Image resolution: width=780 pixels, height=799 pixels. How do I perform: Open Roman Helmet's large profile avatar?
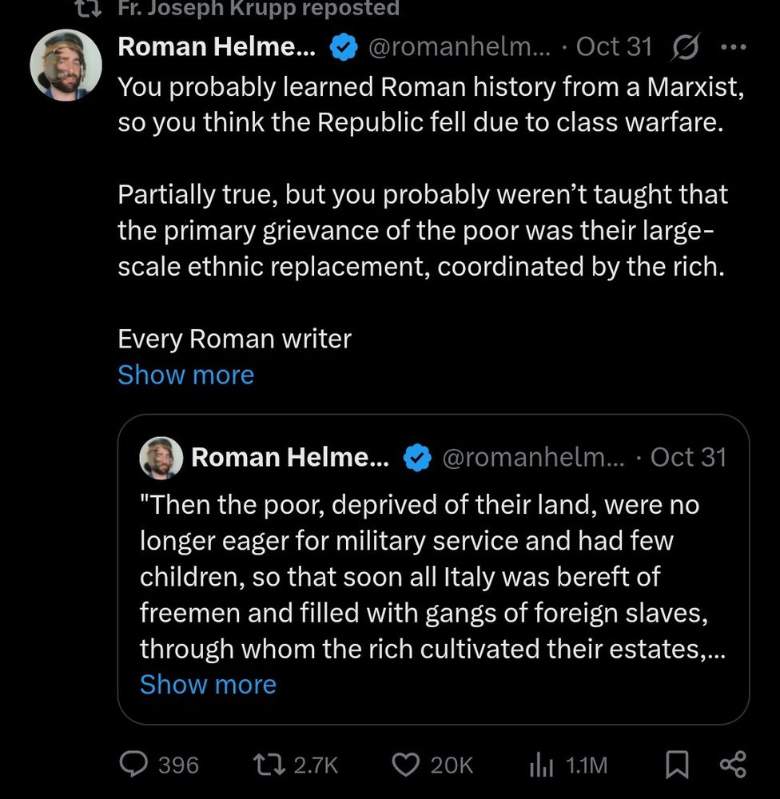(66, 66)
